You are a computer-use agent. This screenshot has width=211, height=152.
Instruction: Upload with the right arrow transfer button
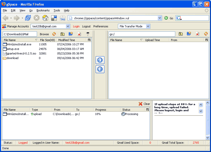(100, 60)
